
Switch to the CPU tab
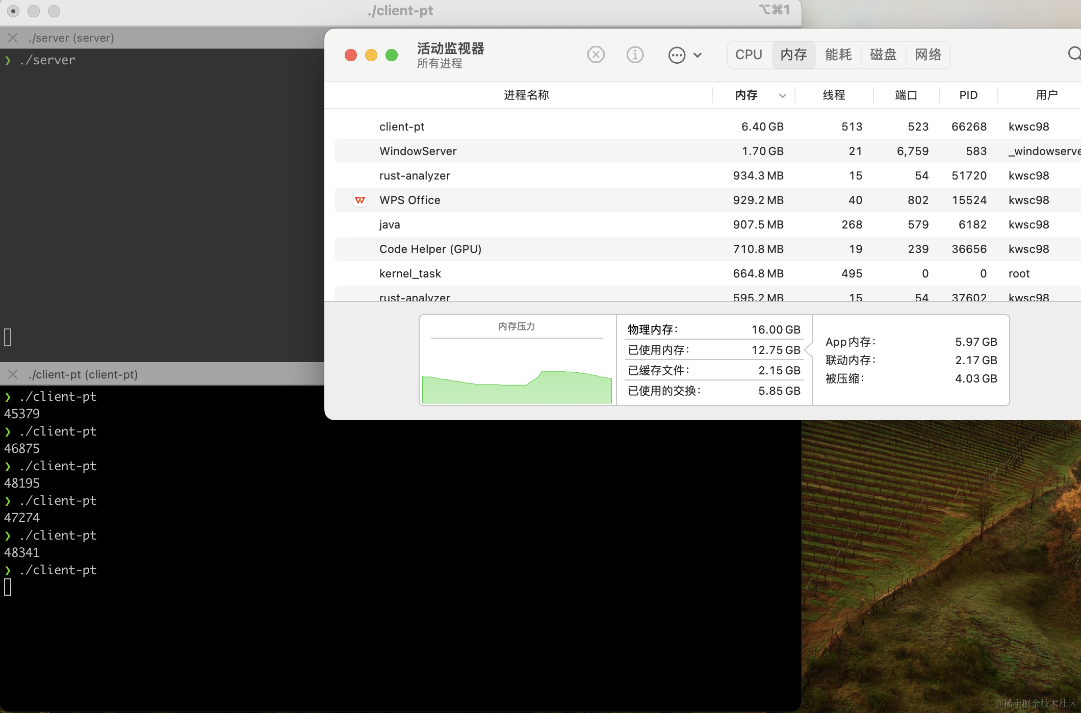pyautogui.click(x=749, y=55)
